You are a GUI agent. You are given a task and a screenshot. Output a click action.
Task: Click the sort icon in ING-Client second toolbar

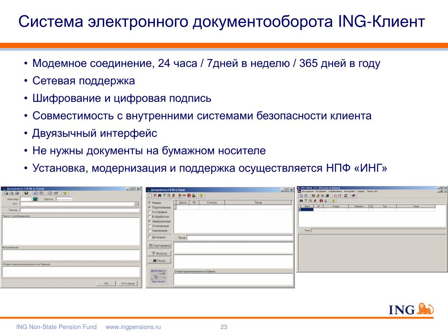click(x=310, y=200)
